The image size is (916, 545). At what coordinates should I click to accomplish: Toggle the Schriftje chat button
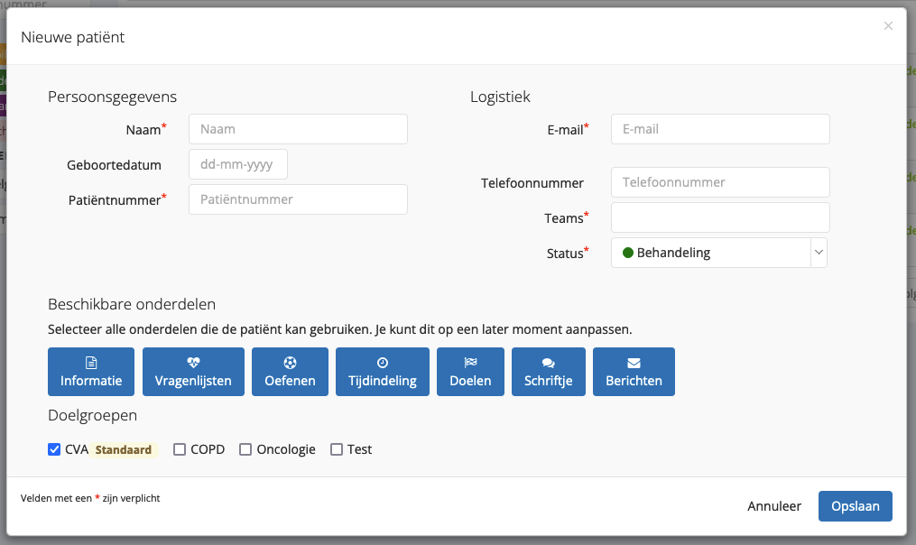pyautogui.click(x=549, y=372)
